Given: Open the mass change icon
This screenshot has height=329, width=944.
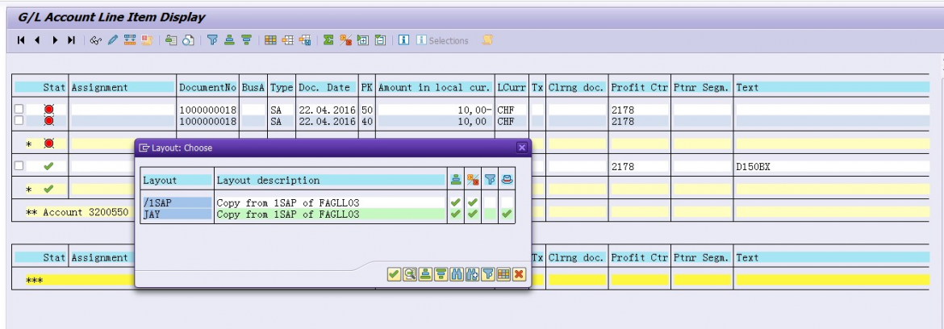Looking at the screenshot, I should click(x=129, y=40).
